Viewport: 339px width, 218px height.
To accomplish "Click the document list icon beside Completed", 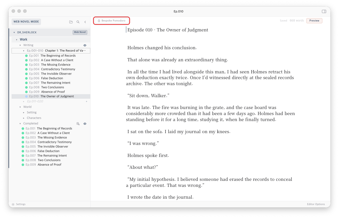I will tap(78, 124).
